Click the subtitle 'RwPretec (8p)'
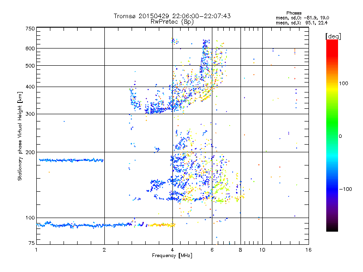Screen dimensions: 363x272 (172, 22)
